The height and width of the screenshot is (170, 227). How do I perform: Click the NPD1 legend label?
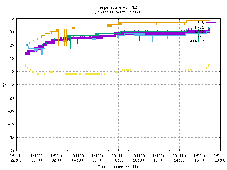(x=199, y=27)
